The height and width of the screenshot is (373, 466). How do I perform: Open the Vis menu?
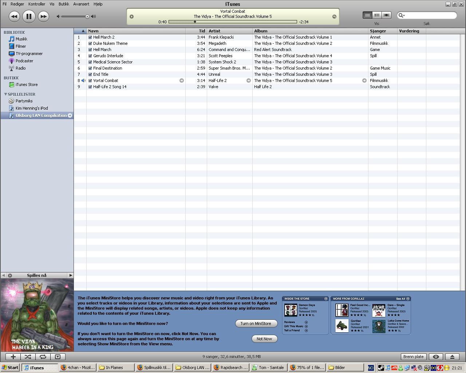[52, 4]
